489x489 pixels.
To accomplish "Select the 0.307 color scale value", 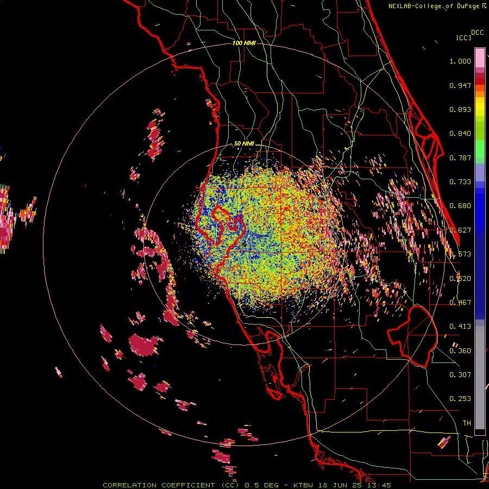I will click(460, 374).
